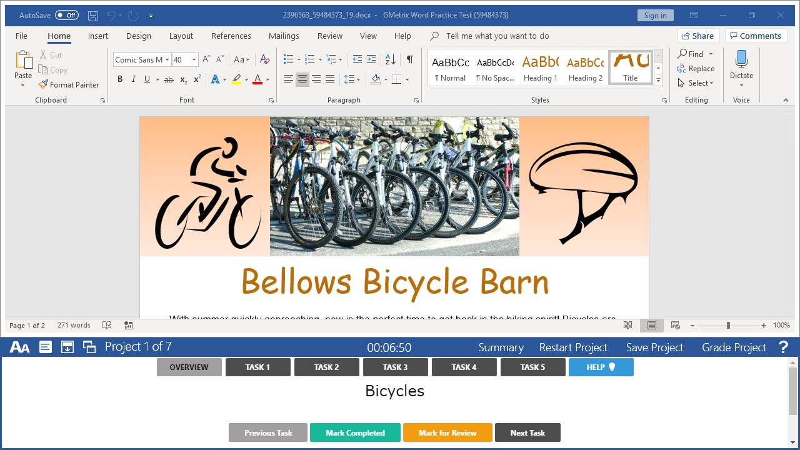The image size is (800, 450).
Task: Shrink font size with smaller A icon
Action: [221, 59]
